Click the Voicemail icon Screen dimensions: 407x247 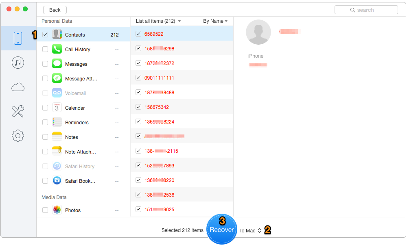tap(57, 93)
